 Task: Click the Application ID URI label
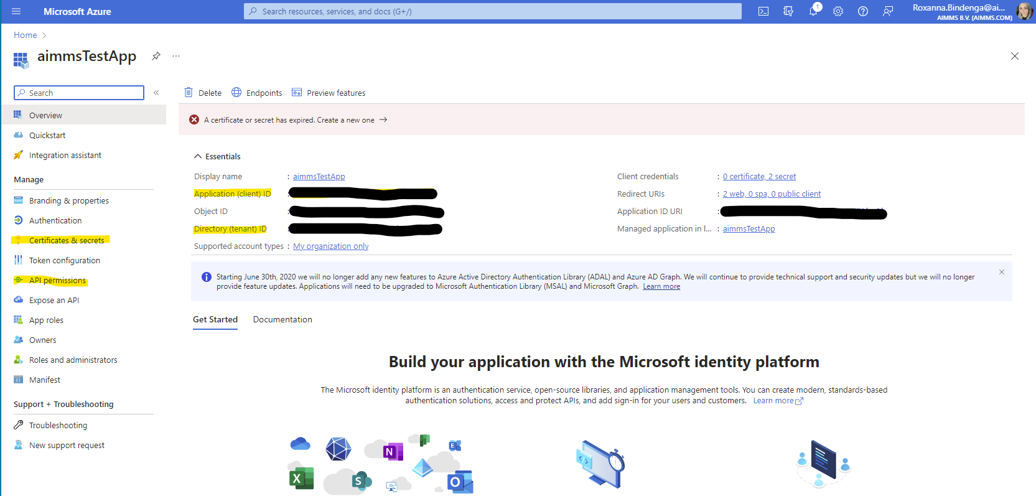coord(650,211)
